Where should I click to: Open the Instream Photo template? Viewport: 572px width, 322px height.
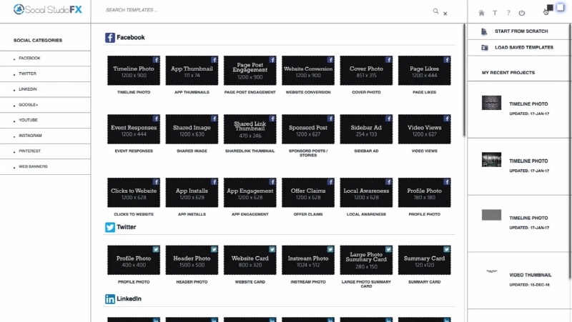tap(308, 260)
